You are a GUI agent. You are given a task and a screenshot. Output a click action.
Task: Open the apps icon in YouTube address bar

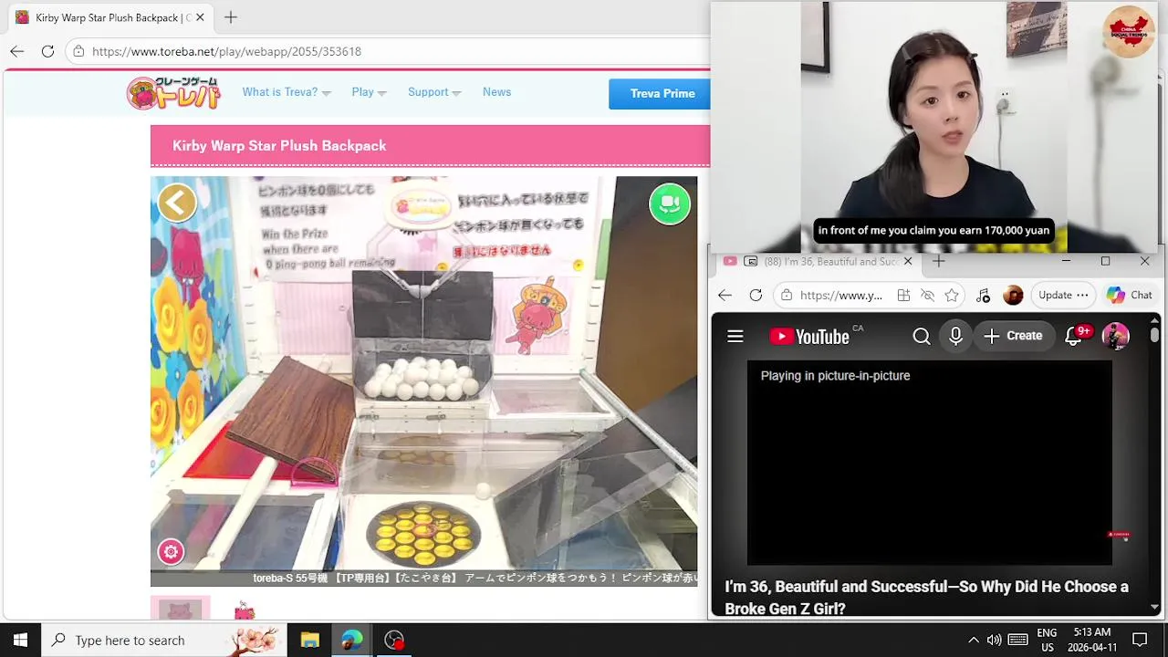tap(903, 295)
